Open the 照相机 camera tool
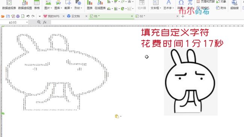Image resolution: width=244 pixels, height=137 pixels. tap(203, 8)
